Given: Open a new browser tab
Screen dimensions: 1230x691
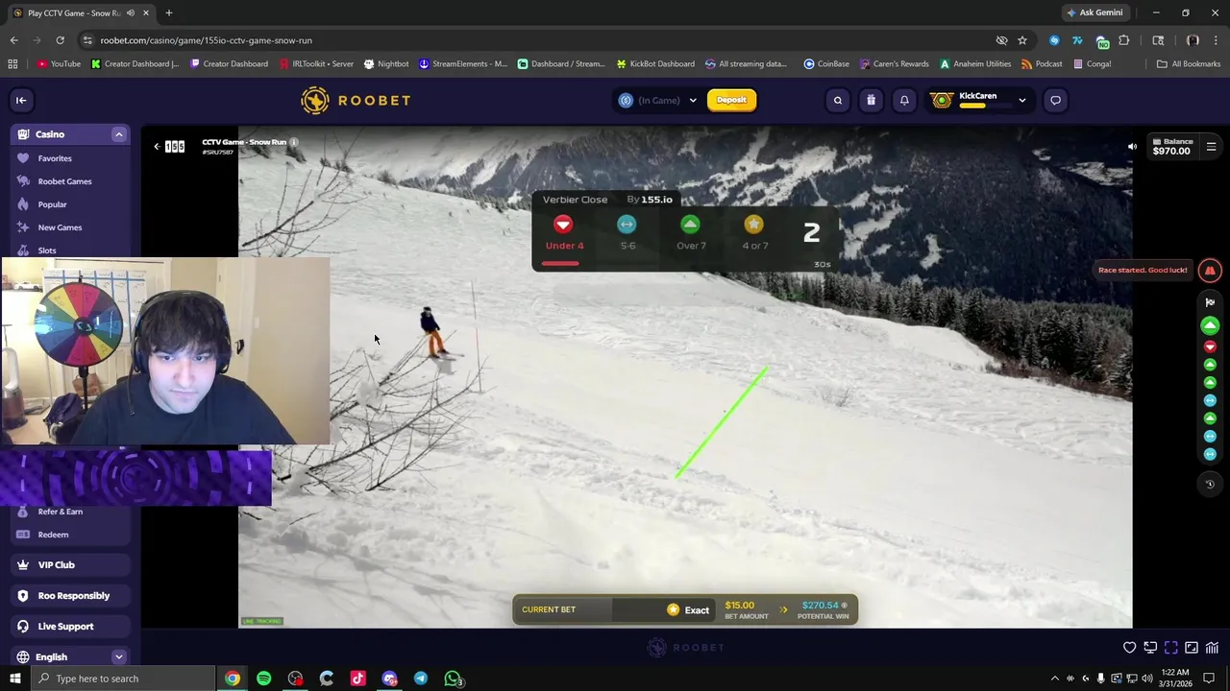Looking at the screenshot, I should (x=169, y=12).
